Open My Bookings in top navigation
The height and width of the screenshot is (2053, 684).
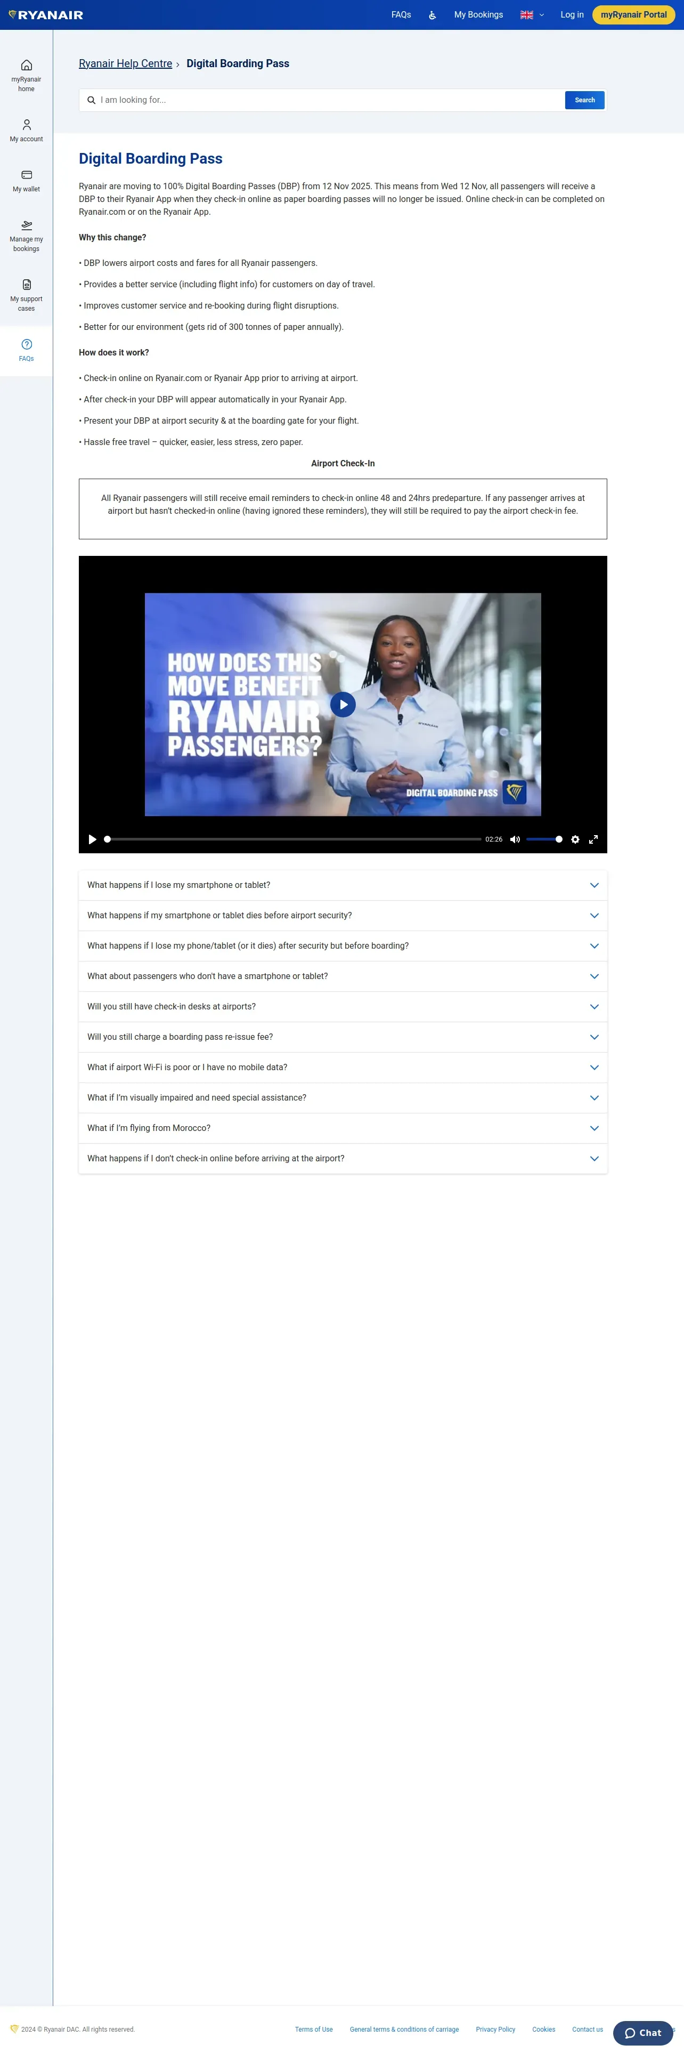[x=478, y=15]
